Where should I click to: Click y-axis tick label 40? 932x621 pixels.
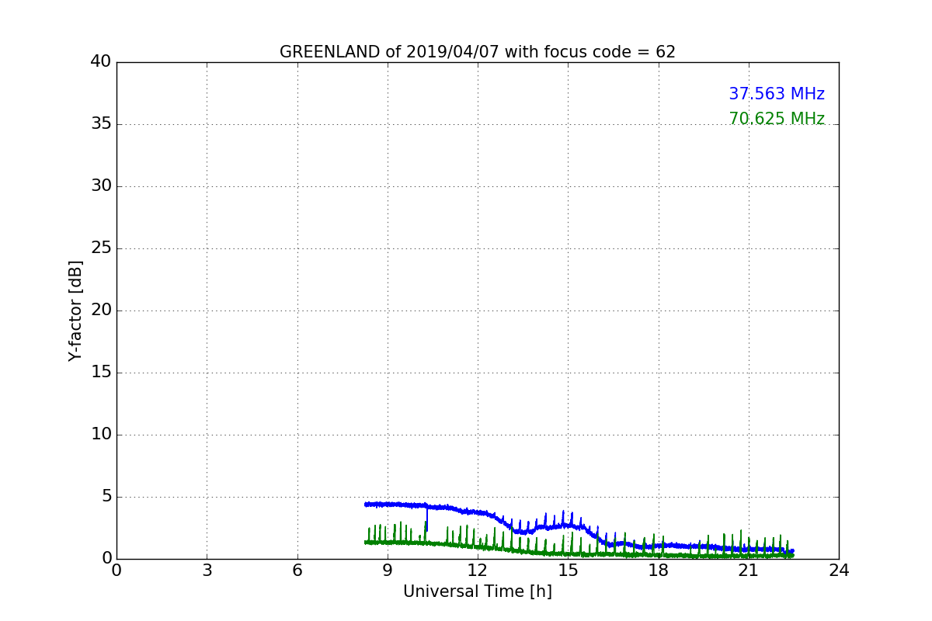pyautogui.click(x=101, y=62)
